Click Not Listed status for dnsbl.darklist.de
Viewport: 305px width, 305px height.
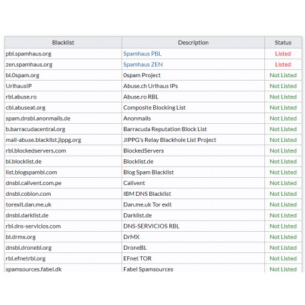[283, 216]
